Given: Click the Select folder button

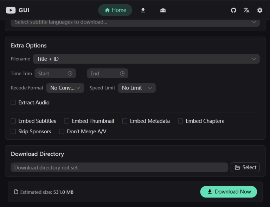Looking at the screenshot, I should (x=245, y=167).
